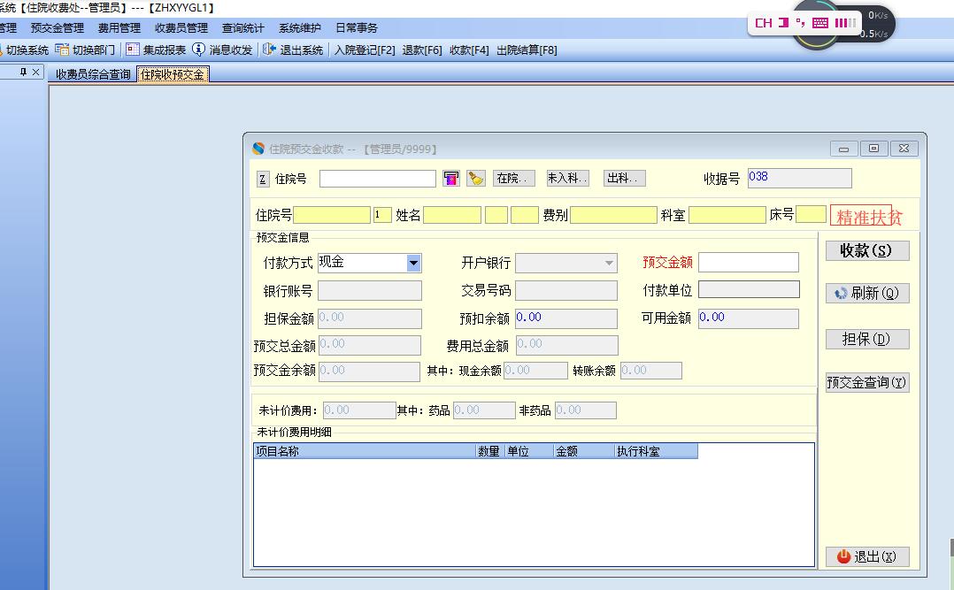
Task: Click the 切换部门 toolbar icon
Action: (x=62, y=50)
